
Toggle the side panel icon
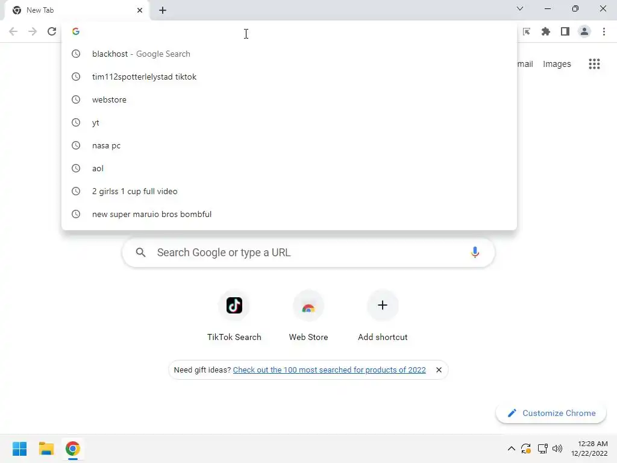point(565,31)
